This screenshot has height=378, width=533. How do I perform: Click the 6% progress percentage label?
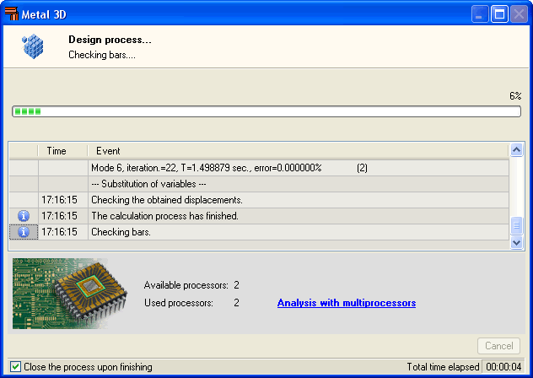point(515,96)
